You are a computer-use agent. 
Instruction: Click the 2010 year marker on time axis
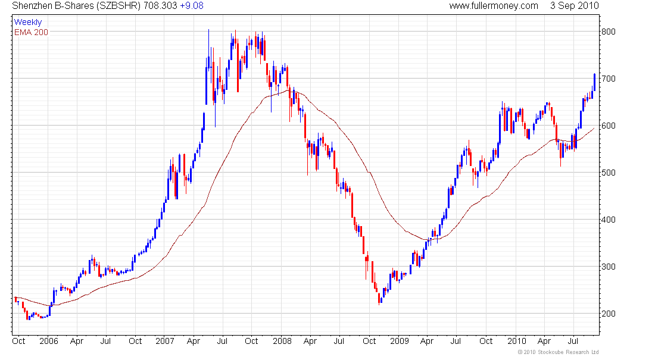click(x=517, y=341)
